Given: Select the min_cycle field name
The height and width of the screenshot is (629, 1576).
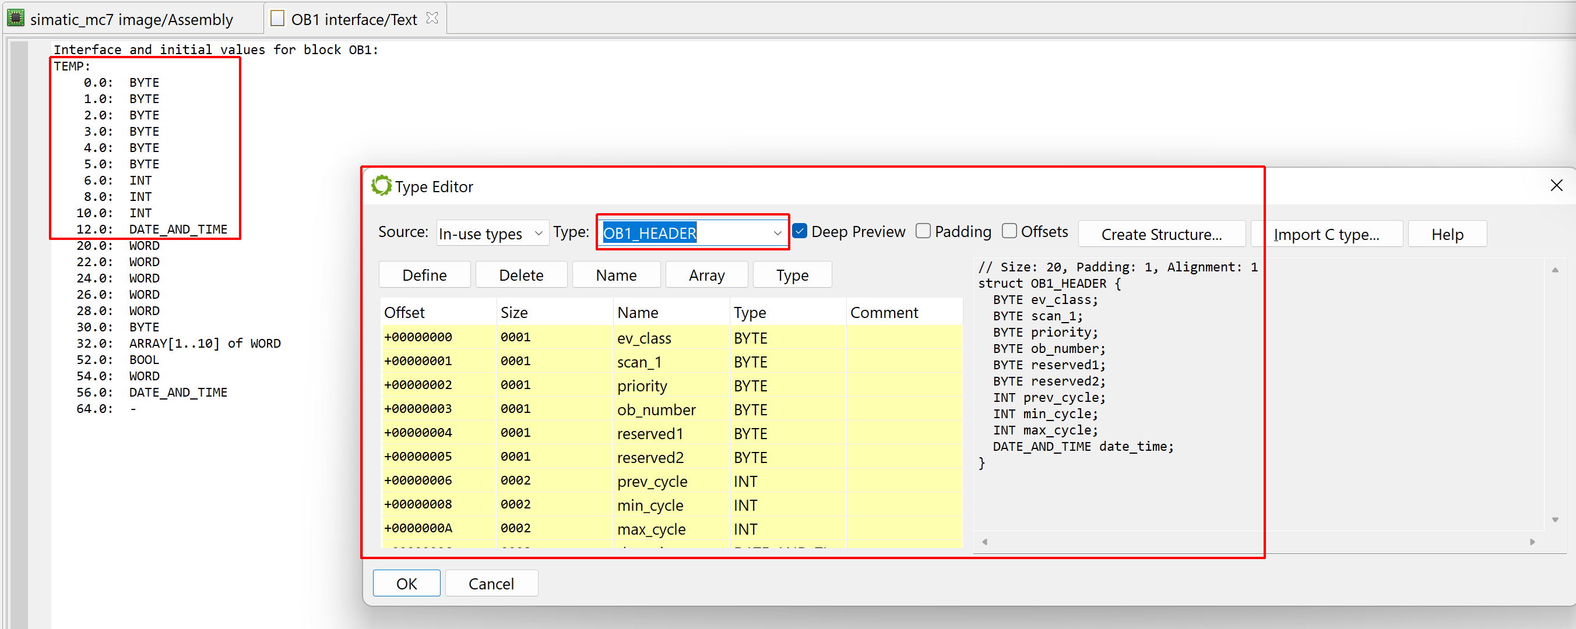Looking at the screenshot, I should click(650, 505).
